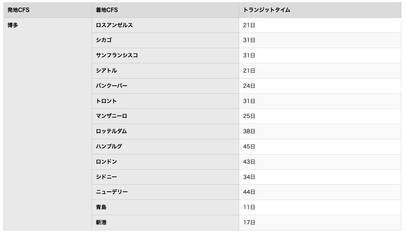
Task: Select the 新港 destination cell
Action: pos(165,223)
